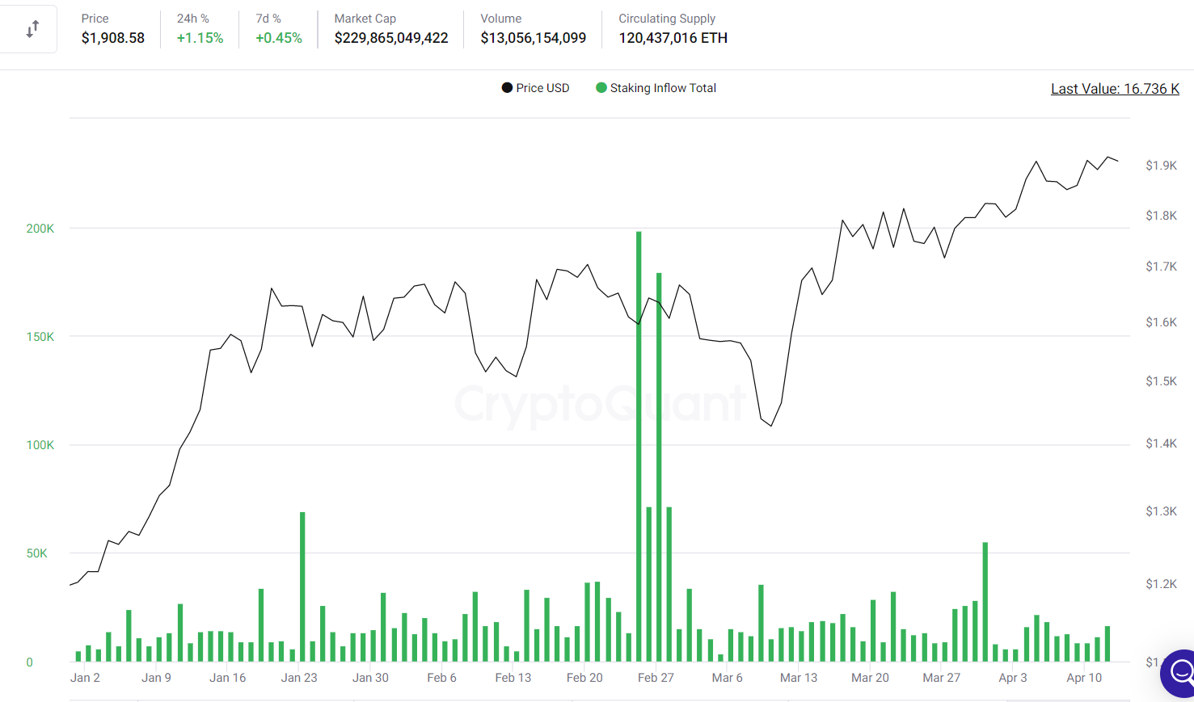The height and width of the screenshot is (702, 1194).
Task: Click the 24h % value +1.15%
Action: pos(200,38)
